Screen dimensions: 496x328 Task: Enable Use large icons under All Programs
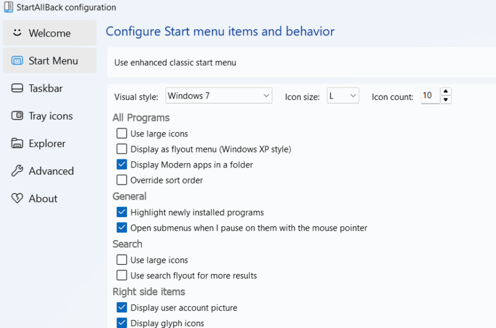coord(122,133)
